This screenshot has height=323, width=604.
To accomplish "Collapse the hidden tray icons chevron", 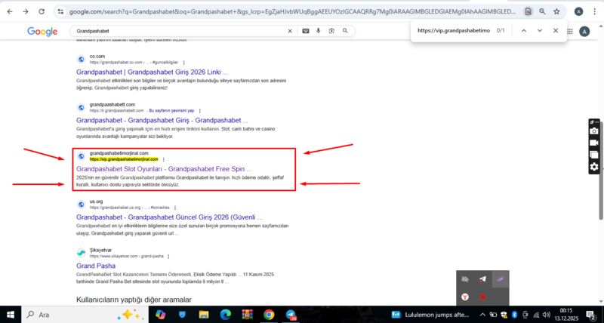I will pos(482,315).
